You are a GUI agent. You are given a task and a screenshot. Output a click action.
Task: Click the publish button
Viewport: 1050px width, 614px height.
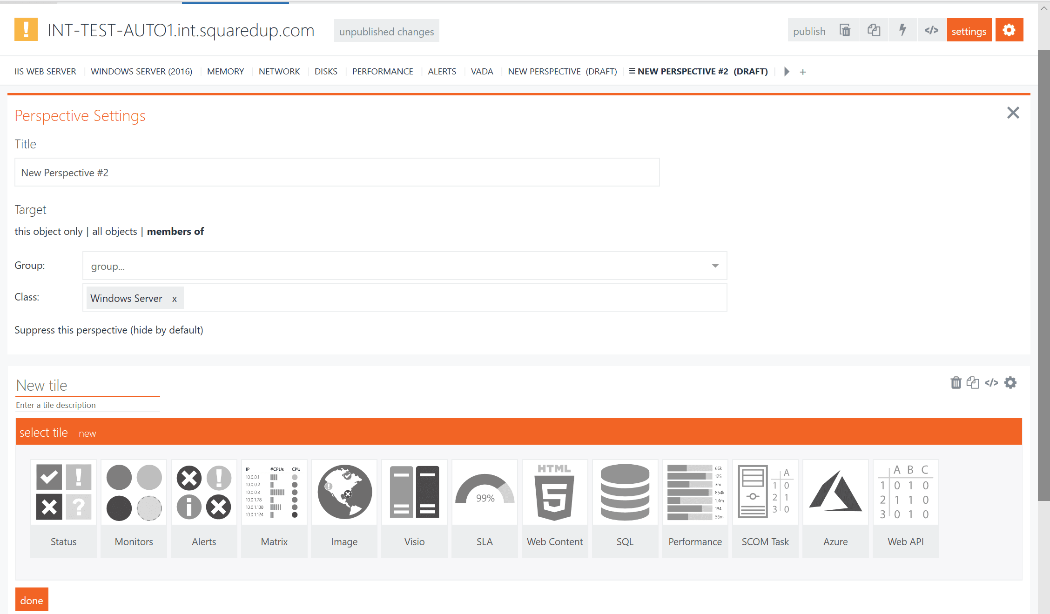pyautogui.click(x=809, y=31)
